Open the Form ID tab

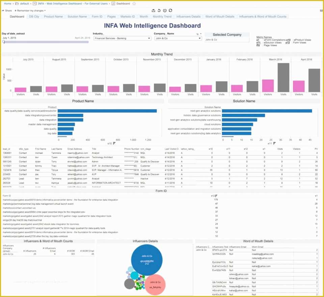pyautogui.click(x=97, y=17)
